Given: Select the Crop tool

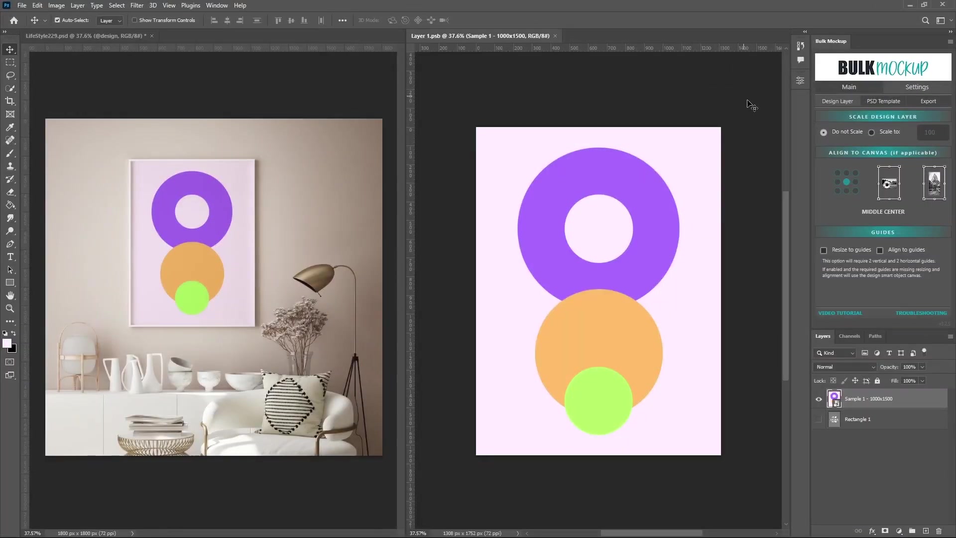Looking at the screenshot, I should click(10, 101).
